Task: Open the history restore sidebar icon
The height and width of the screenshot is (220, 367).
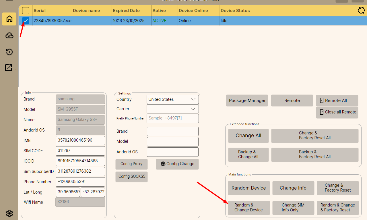Action: click(x=9, y=52)
